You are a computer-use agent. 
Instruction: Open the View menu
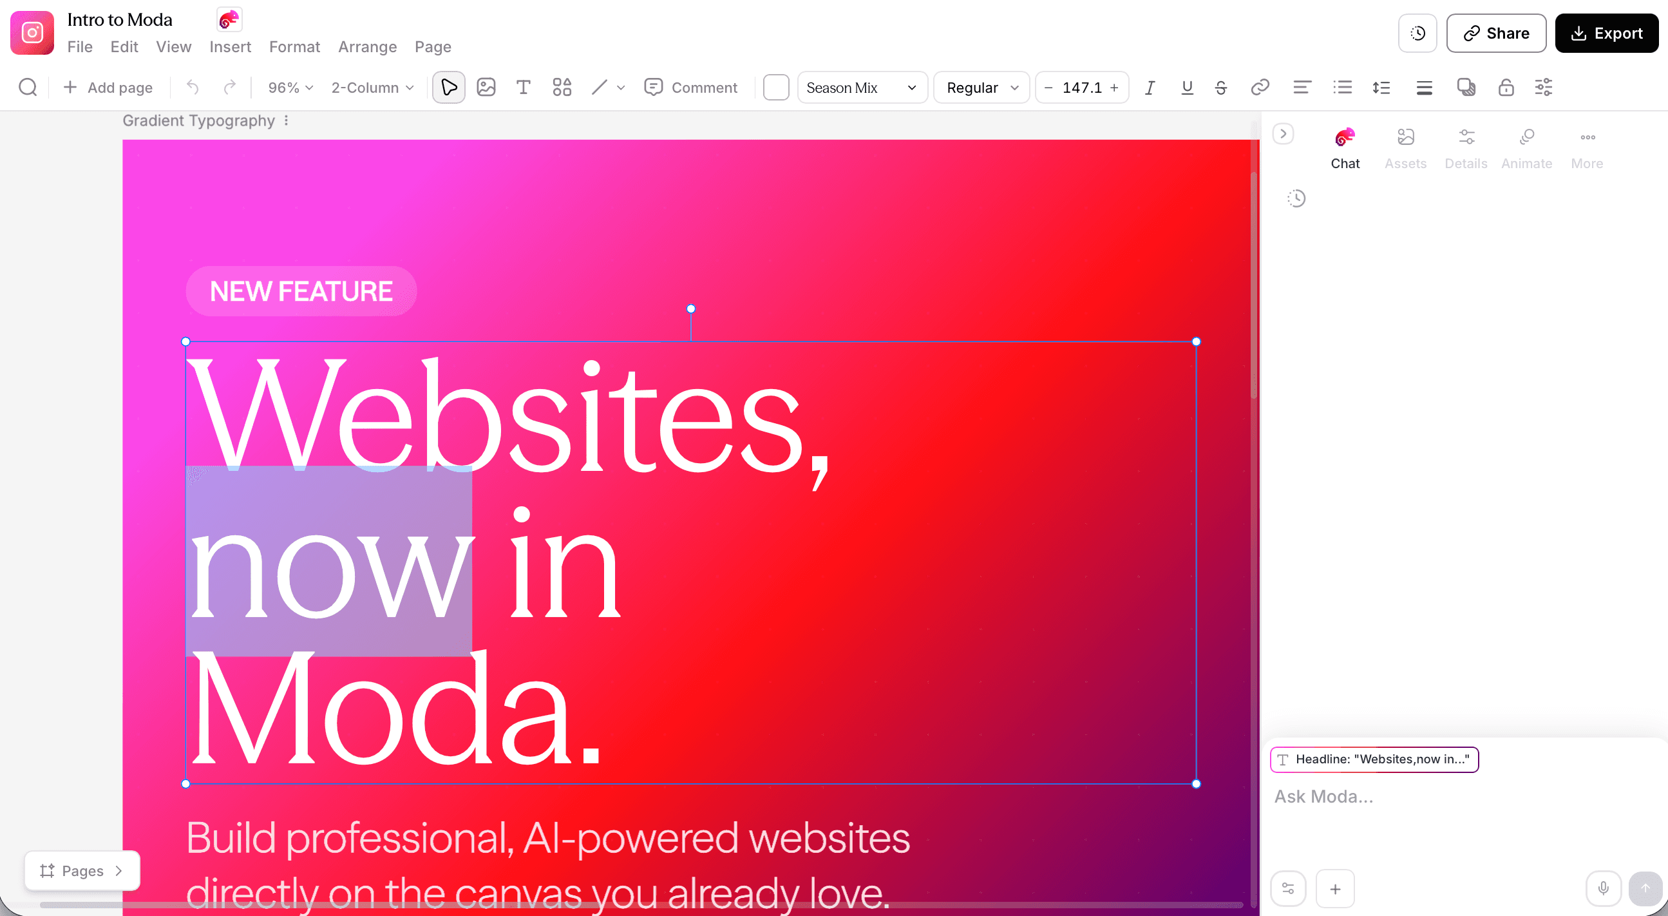(173, 46)
